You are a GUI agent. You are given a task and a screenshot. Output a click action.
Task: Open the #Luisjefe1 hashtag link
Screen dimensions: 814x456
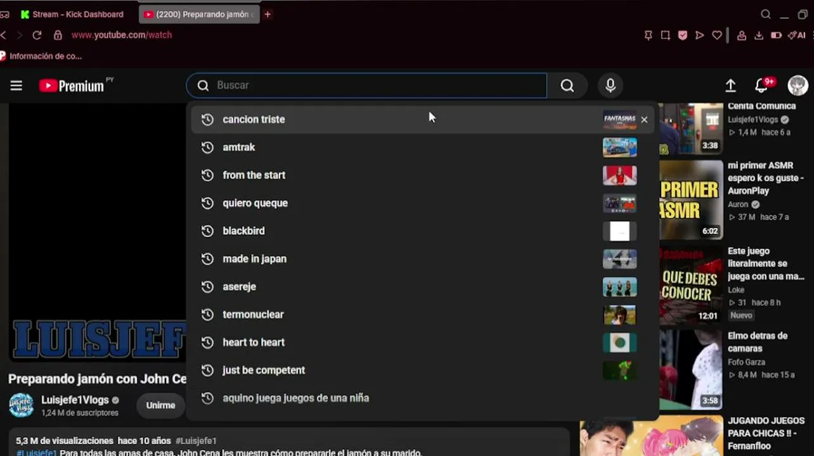(x=196, y=441)
